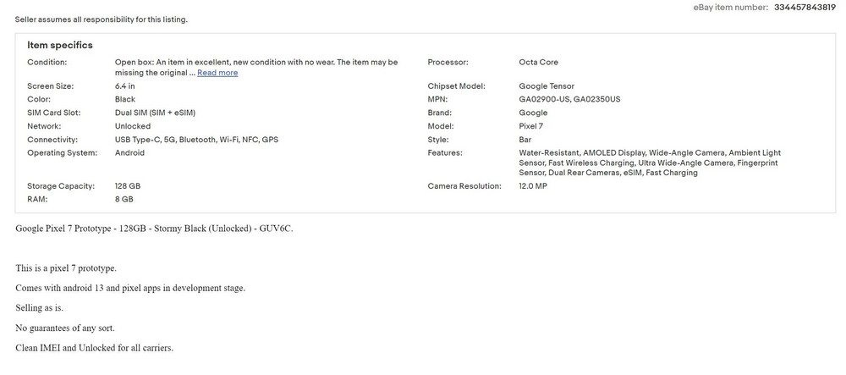846x375 pixels.
Task: Click the Item specifics heading
Action: coord(60,46)
